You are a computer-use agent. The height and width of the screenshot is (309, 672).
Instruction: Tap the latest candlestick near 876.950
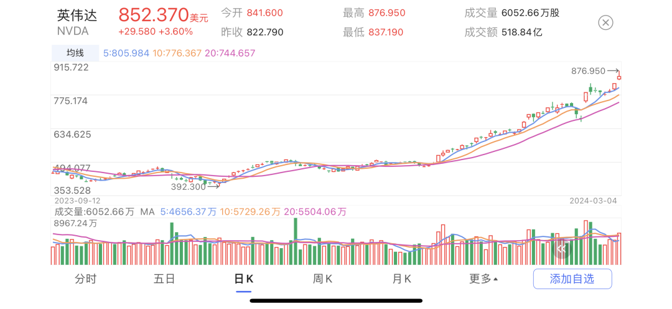tap(619, 76)
